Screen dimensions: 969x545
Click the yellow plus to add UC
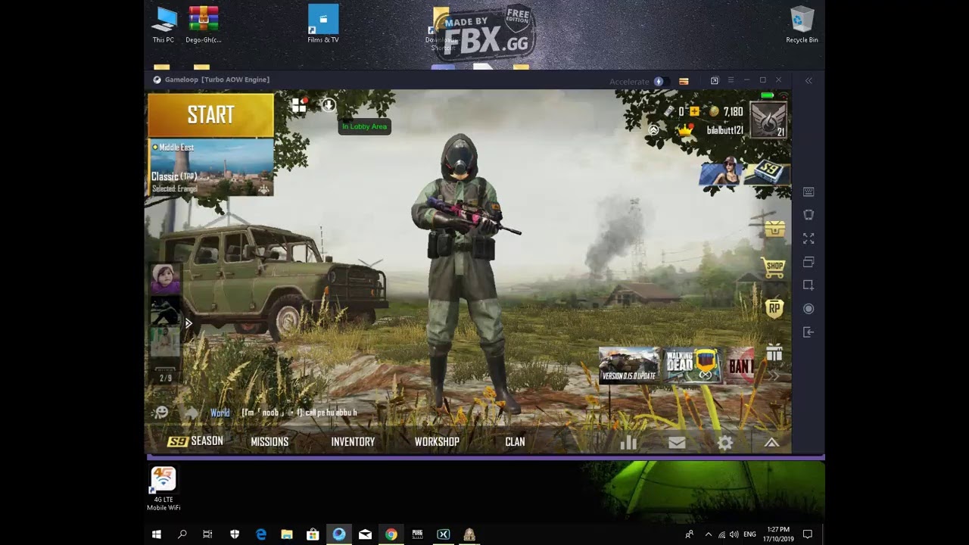click(x=694, y=111)
